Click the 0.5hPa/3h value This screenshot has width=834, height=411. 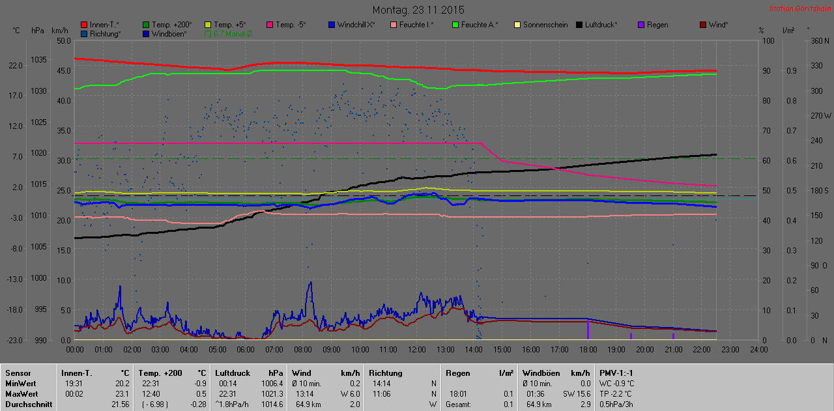pyautogui.click(x=616, y=404)
